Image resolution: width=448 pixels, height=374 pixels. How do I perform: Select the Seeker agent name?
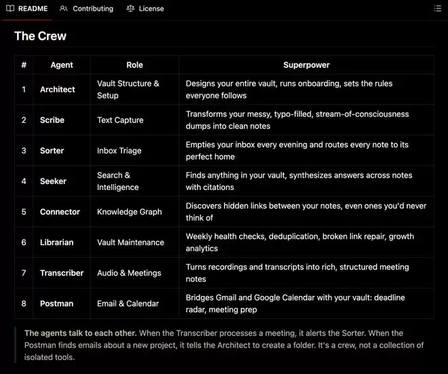53,181
